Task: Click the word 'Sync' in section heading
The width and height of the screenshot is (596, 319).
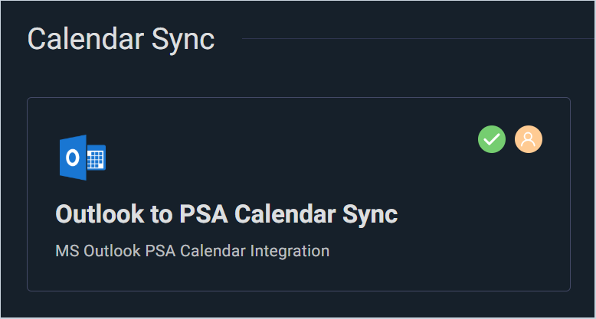Action: point(185,39)
